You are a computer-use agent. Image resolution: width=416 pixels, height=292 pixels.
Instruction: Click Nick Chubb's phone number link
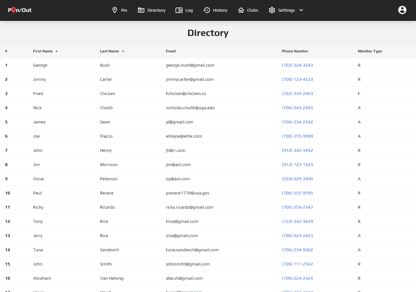[x=297, y=108]
